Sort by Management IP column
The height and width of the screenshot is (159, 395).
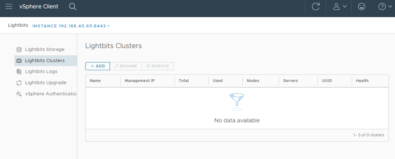pyautogui.click(x=139, y=81)
